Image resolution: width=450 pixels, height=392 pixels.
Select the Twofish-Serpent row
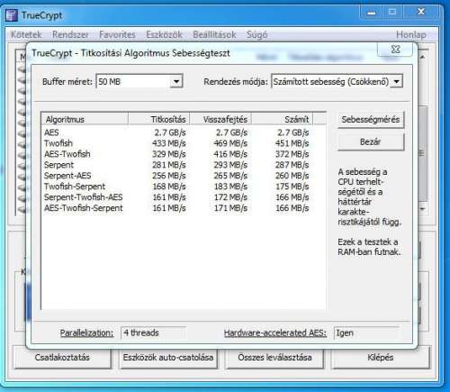176,187
